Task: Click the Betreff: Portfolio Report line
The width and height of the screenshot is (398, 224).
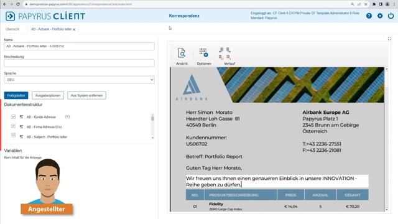Action: point(214,157)
